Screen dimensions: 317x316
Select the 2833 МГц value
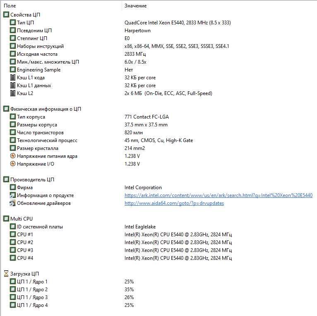click(x=135, y=54)
